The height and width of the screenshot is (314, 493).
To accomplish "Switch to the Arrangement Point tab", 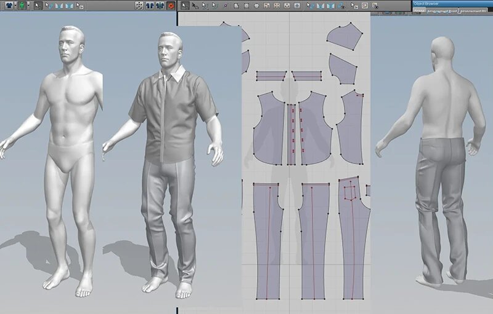I will click(x=442, y=11).
